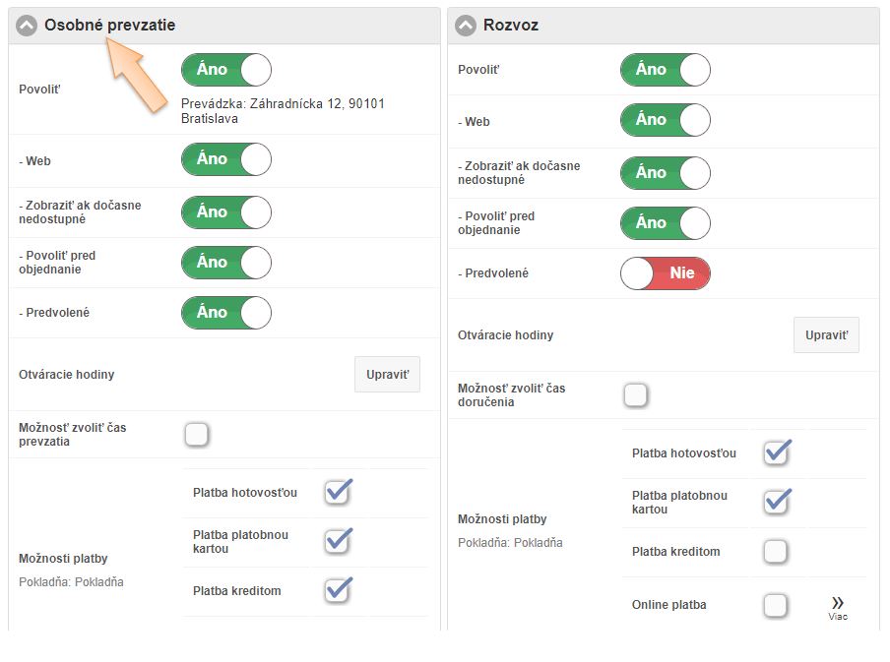The image size is (890, 662).
Task: Toggle Zobraziť ak dočasne nedostupné in Osobné prevzatie
Action: pos(225,212)
